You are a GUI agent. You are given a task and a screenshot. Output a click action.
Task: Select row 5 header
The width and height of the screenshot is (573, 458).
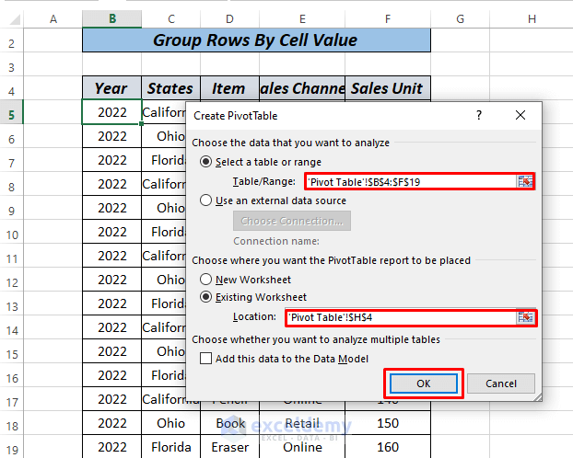point(11,112)
